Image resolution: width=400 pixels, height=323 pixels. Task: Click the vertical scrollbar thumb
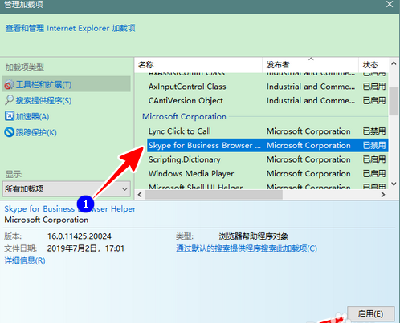pyautogui.click(x=394, y=102)
